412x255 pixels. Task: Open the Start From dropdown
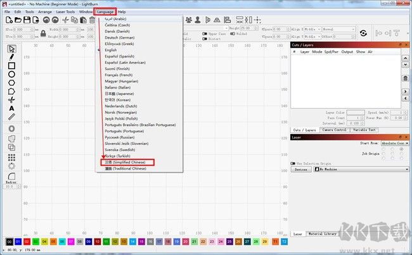395,143
